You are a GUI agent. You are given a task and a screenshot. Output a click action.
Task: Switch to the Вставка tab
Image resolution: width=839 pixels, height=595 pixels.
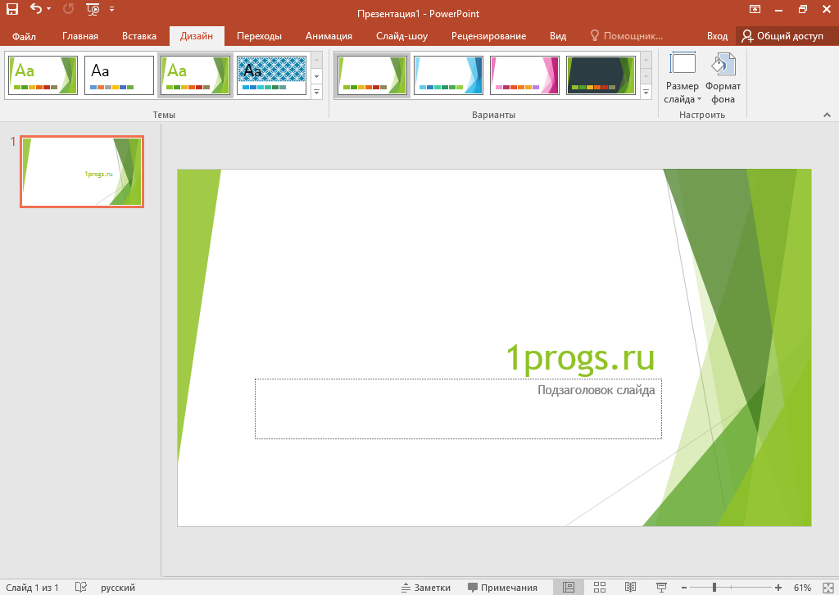(139, 36)
